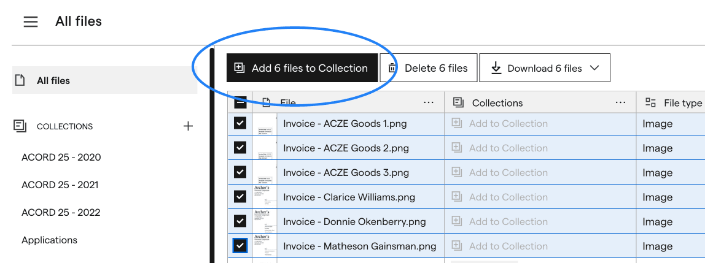The image size is (705, 263).
Task: Open the hamburger navigation menu
Action: [31, 21]
